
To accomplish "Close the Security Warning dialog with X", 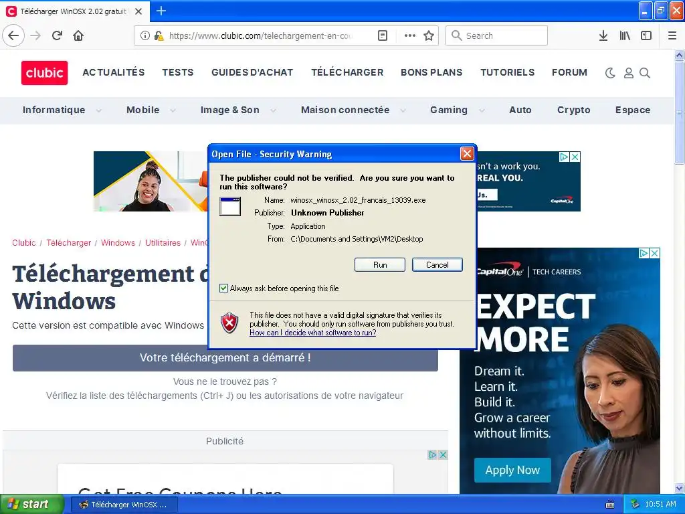I will point(467,153).
